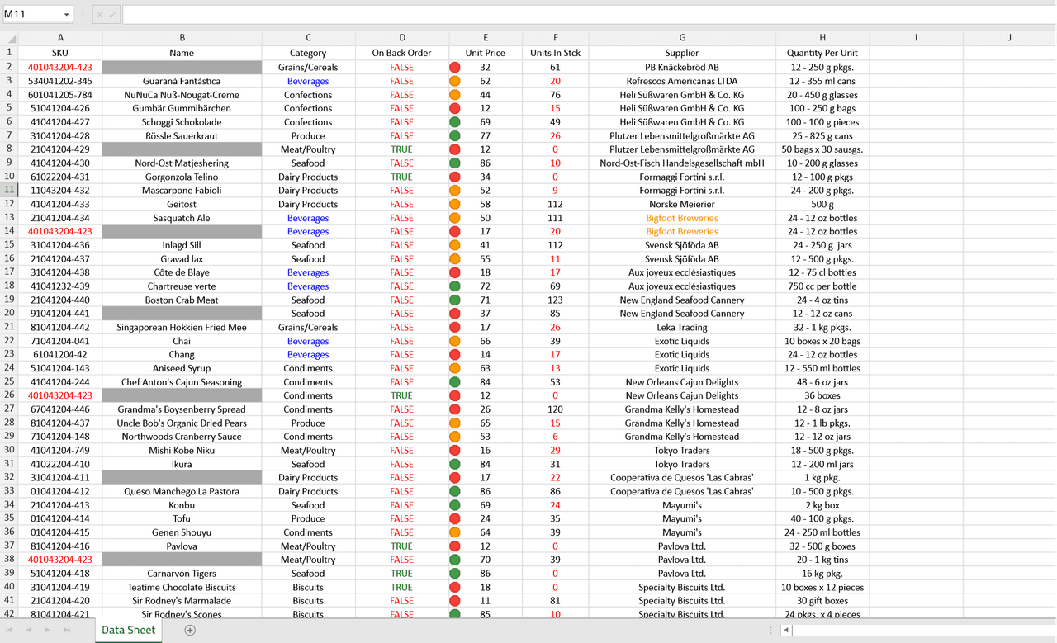This screenshot has width=1057, height=643.
Task: Click the status circle in Guaraná Fantástica row
Action: pyautogui.click(x=455, y=81)
